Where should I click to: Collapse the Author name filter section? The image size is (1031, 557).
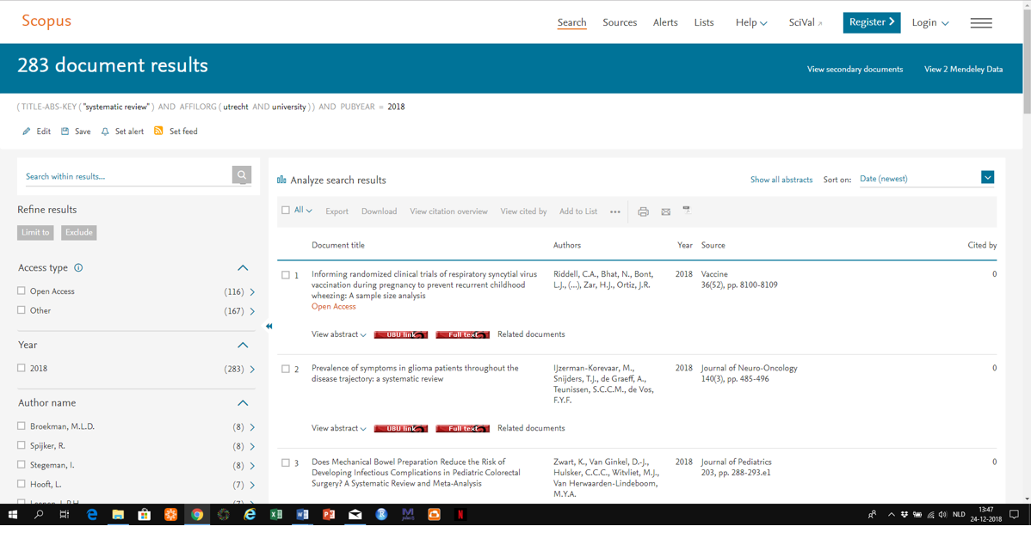point(243,403)
